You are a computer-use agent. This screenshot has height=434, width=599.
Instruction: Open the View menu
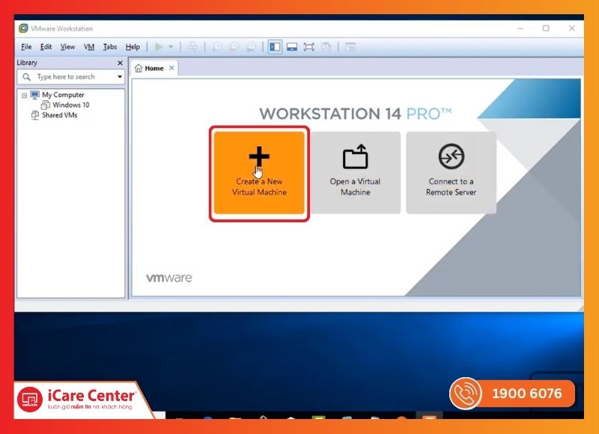click(67, 47)
